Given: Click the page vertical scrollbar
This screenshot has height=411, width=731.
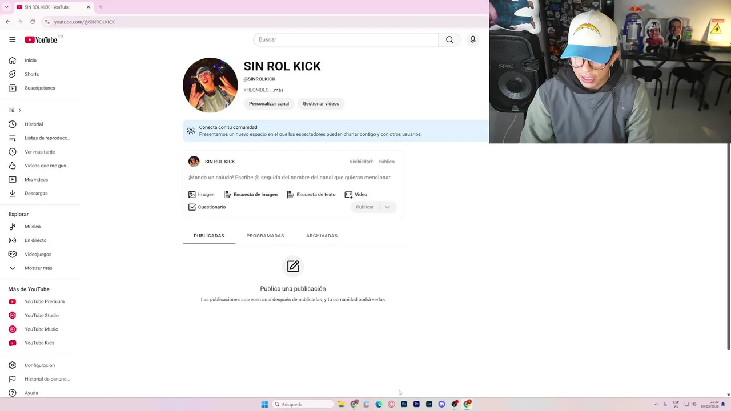Looking at the screenshot, I should [728, 245].
